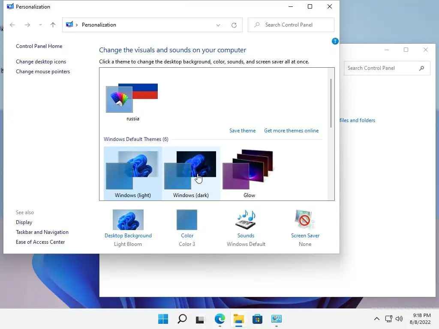
Task: Open Microsoft Store from the taskbar
Action: click(257, 319)
